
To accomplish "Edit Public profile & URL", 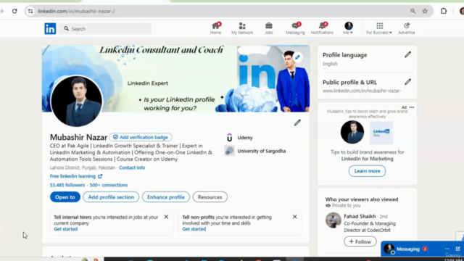I will pyautogui.click(x=407, y=82).
